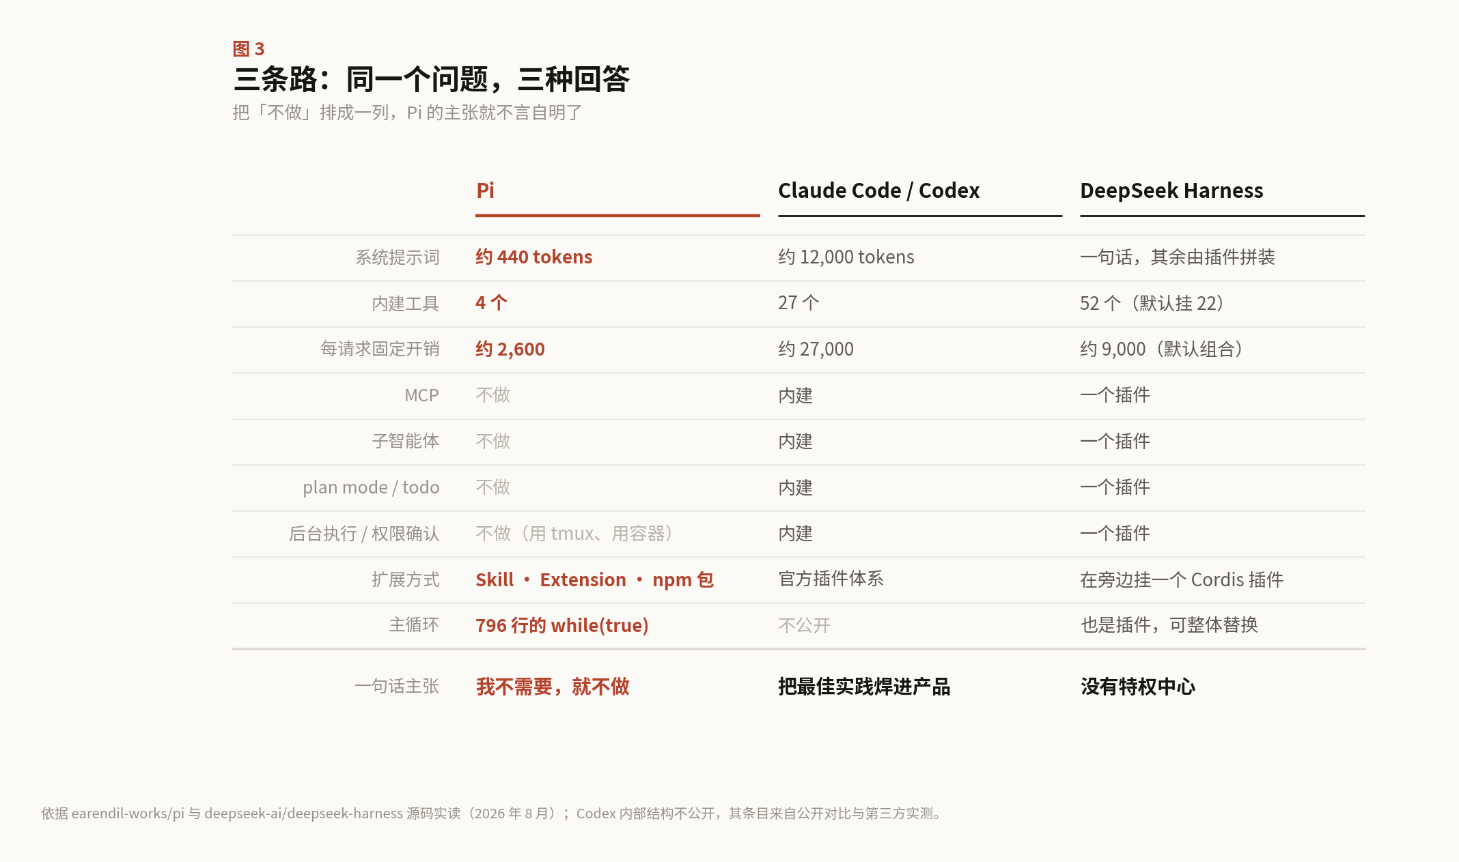Click the 'Claude Code / Codex' column header
The image size is (1459, 862).
click(878, 190)
